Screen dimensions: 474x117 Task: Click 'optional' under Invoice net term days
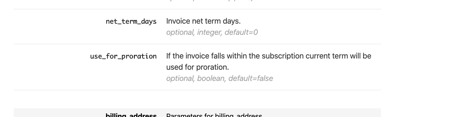[180, 32]
